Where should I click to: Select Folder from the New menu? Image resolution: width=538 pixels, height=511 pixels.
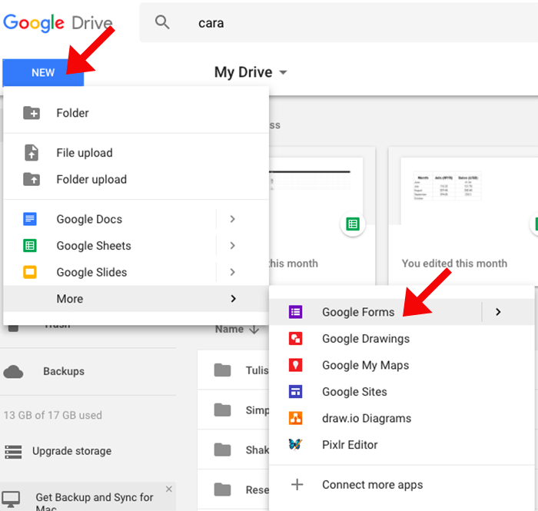tap(136, 113)
